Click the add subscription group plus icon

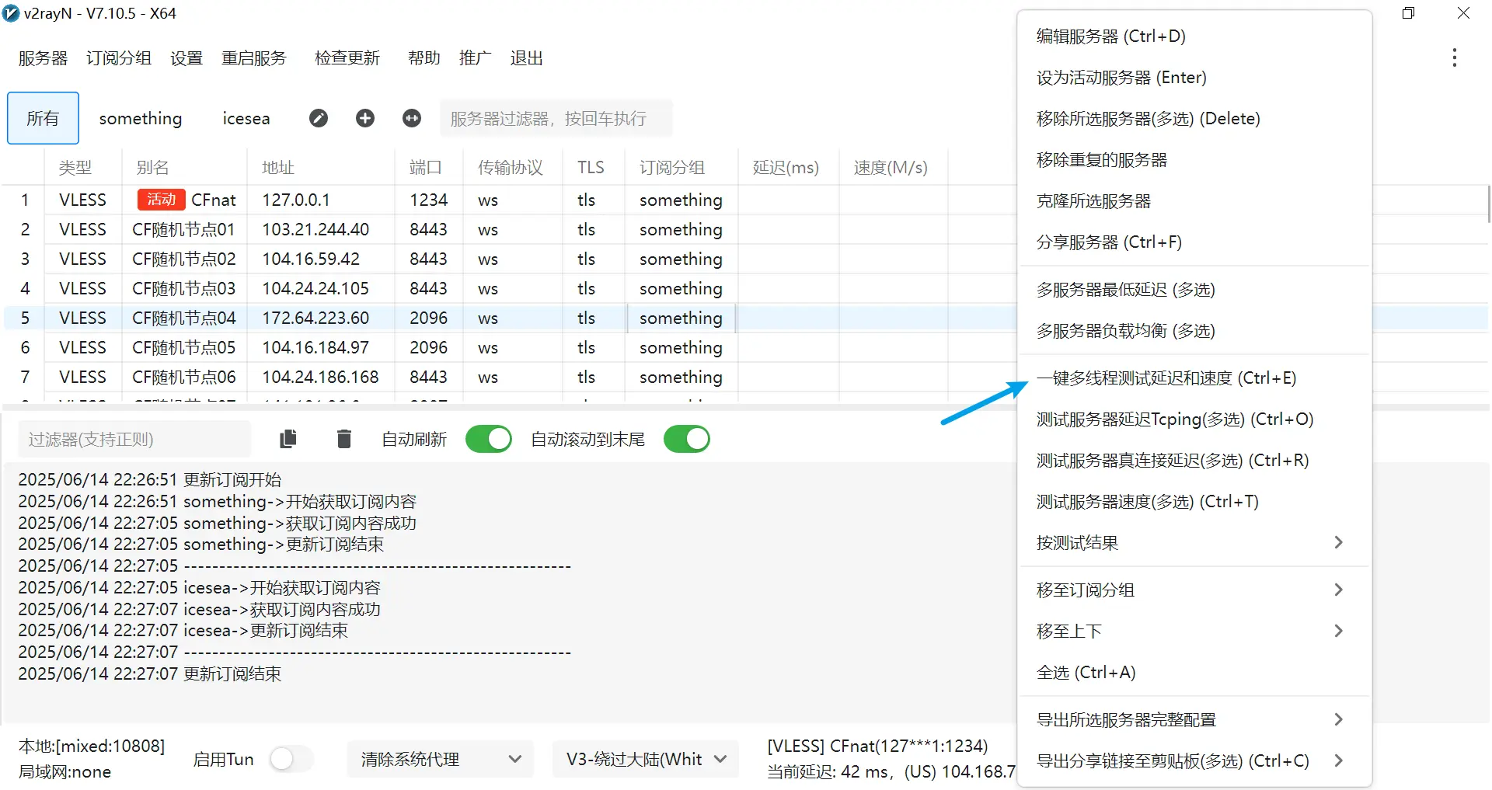(x=365, y=118)
